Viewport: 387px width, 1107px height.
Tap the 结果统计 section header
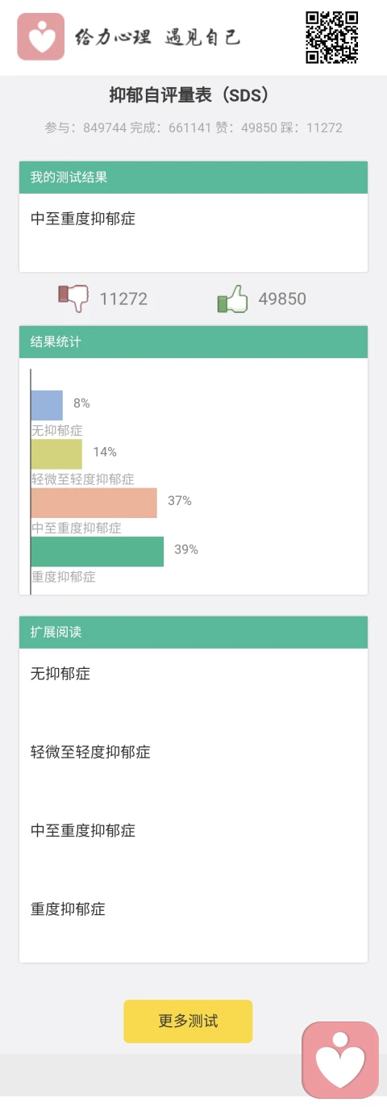click(193, 341)
